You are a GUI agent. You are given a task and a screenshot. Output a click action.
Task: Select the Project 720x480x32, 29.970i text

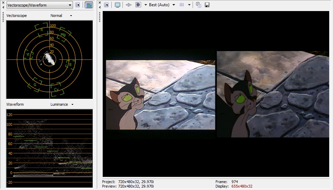(x=128, y=182)
